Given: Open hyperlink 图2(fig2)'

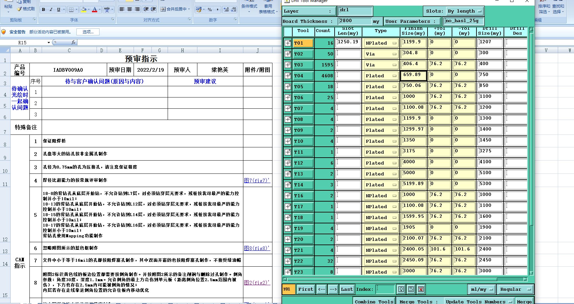Looking at the screenshot, I should point(257,283).
